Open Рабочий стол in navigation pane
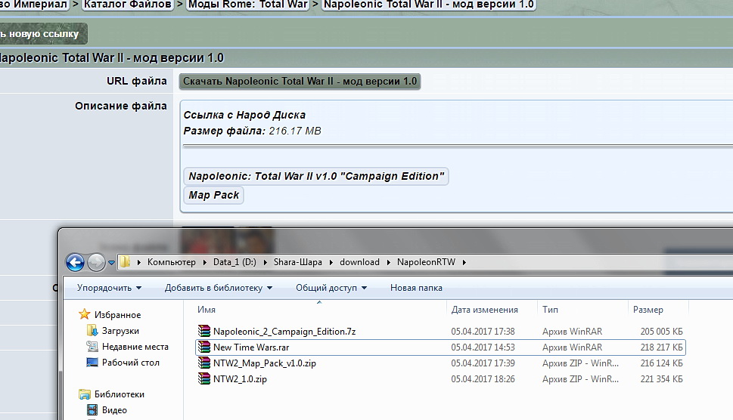 click(x=130, y=363)
